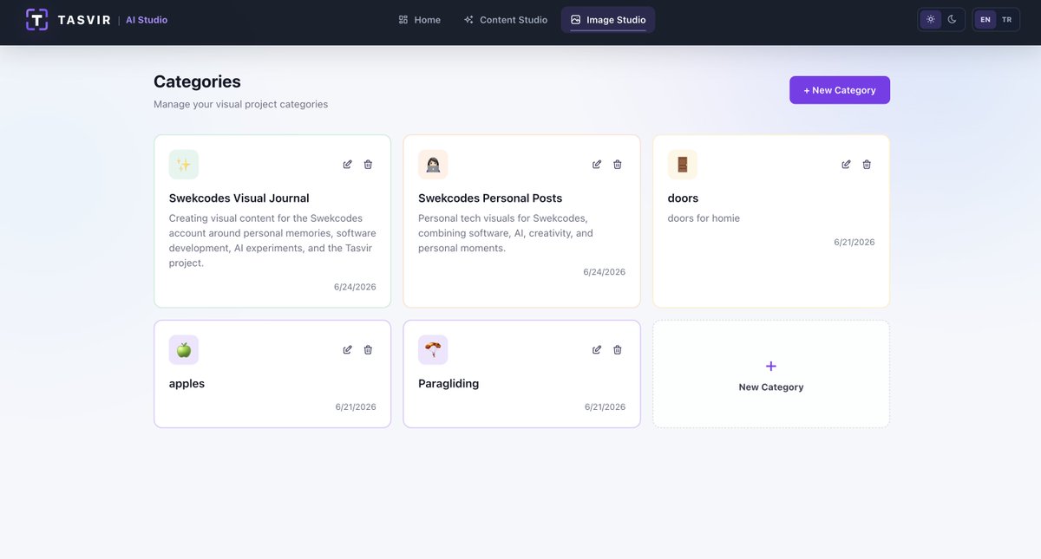Open Swekcodes Visual Journal title
Screen dimensions: 1041x559
click(x=239, y=198)
